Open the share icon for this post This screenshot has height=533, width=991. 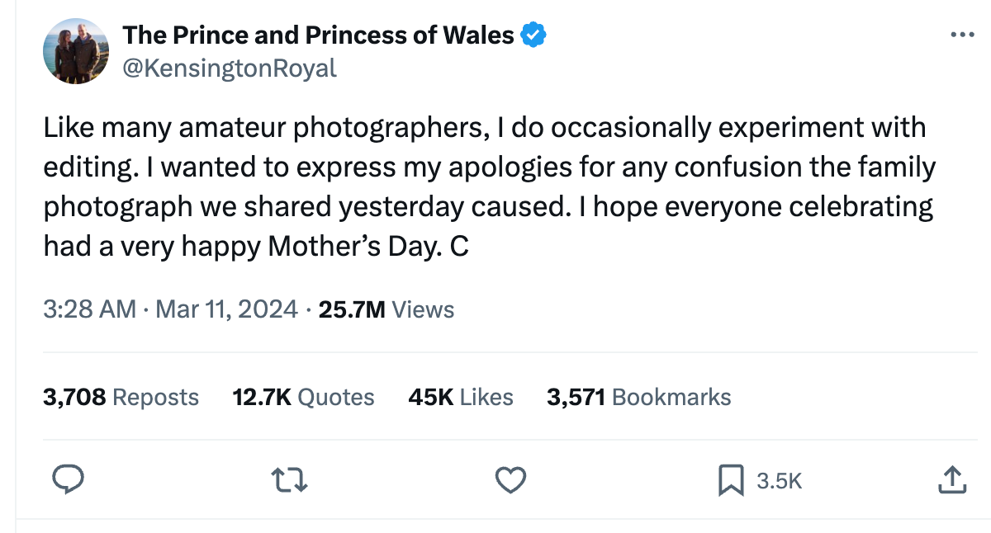952,479
